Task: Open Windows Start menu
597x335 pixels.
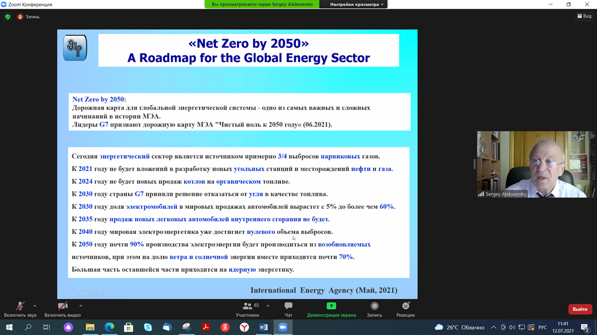Action: coord(9,327)
